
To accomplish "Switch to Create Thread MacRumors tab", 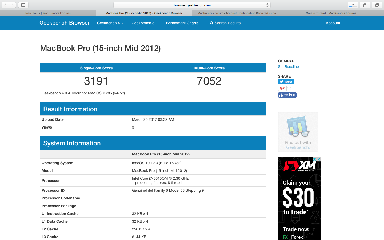I will (x=331, y=13).
